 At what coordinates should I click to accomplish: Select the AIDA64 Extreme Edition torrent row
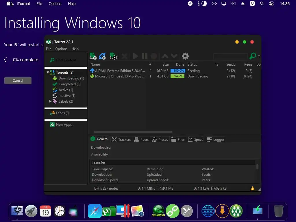click(x=175, y=71)
